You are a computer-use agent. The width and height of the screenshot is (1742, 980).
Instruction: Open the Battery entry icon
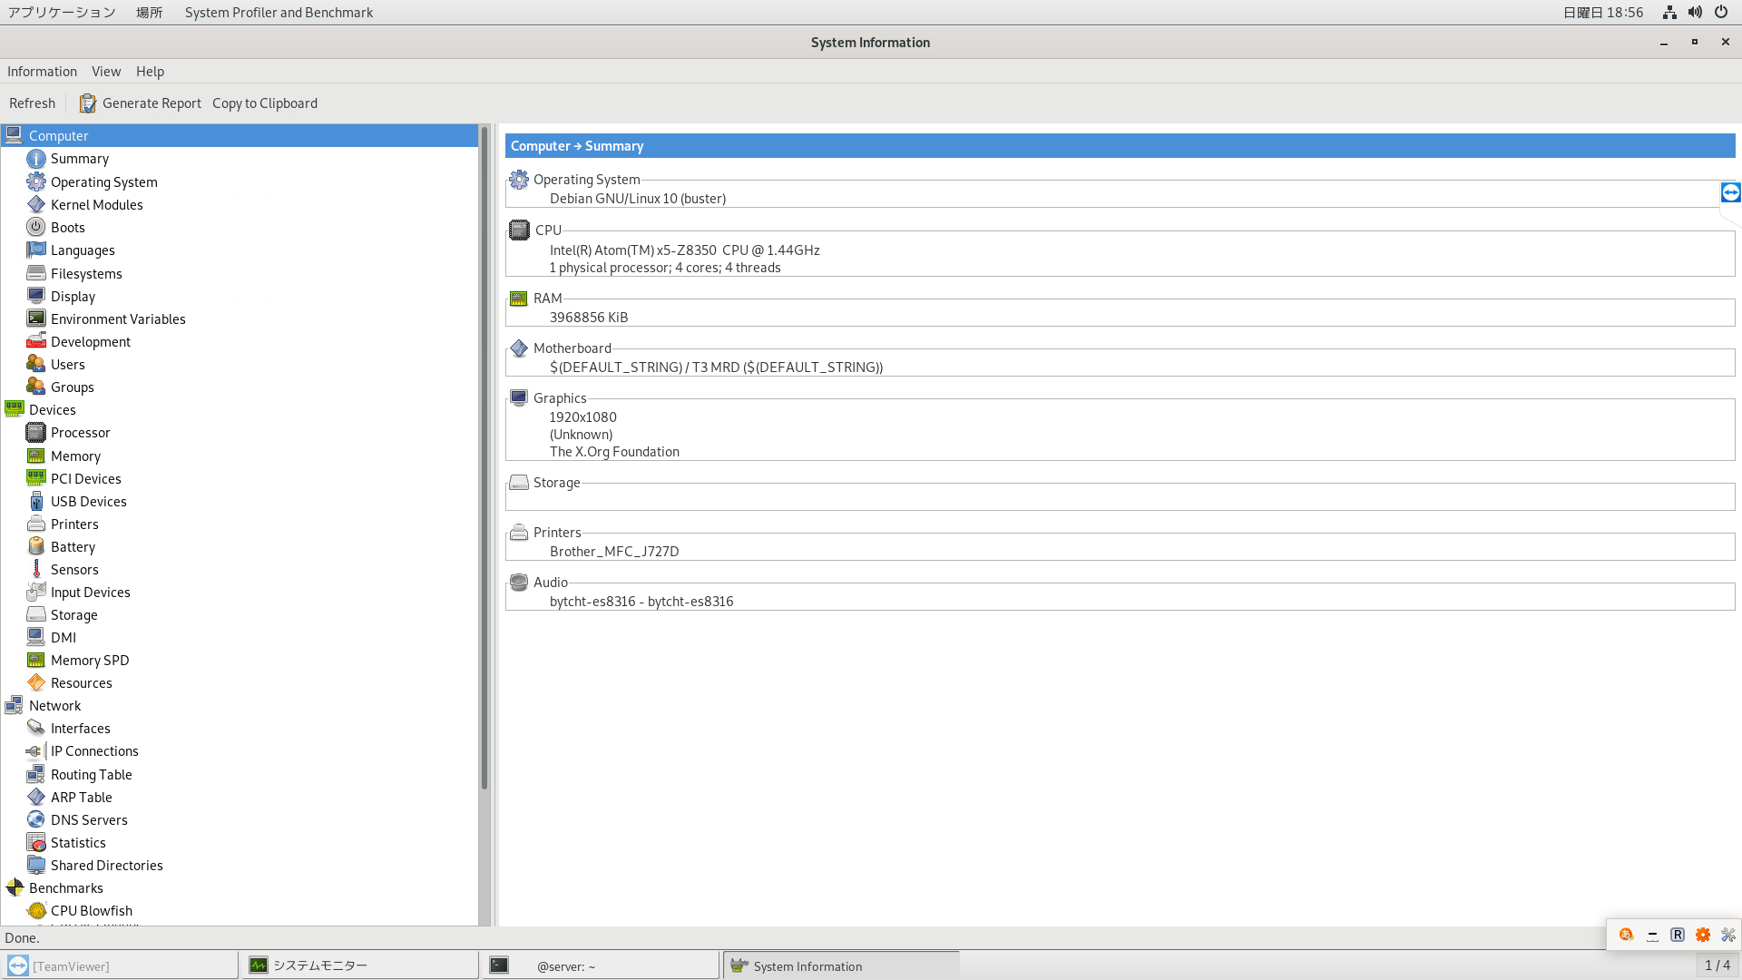click(x=36, y=547)
